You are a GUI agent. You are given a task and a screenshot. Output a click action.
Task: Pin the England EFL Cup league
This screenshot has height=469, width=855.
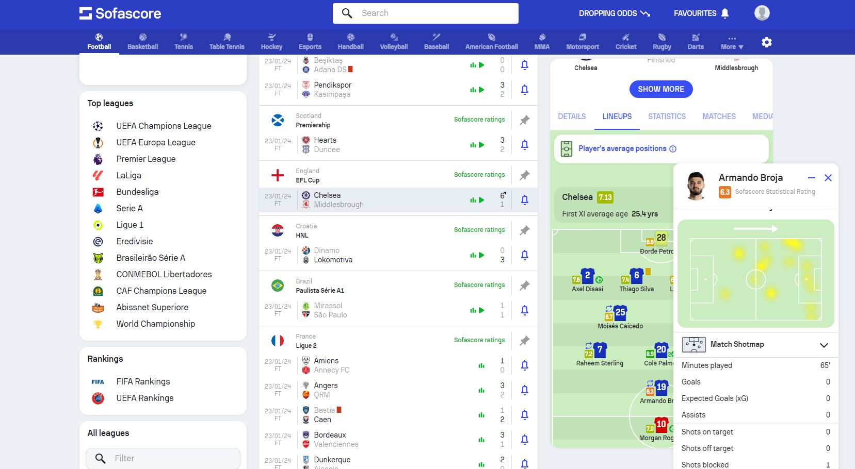click(x=524, y=175)
